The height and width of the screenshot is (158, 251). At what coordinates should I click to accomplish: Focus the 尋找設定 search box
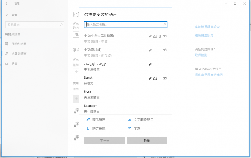(x=35, y=25)
